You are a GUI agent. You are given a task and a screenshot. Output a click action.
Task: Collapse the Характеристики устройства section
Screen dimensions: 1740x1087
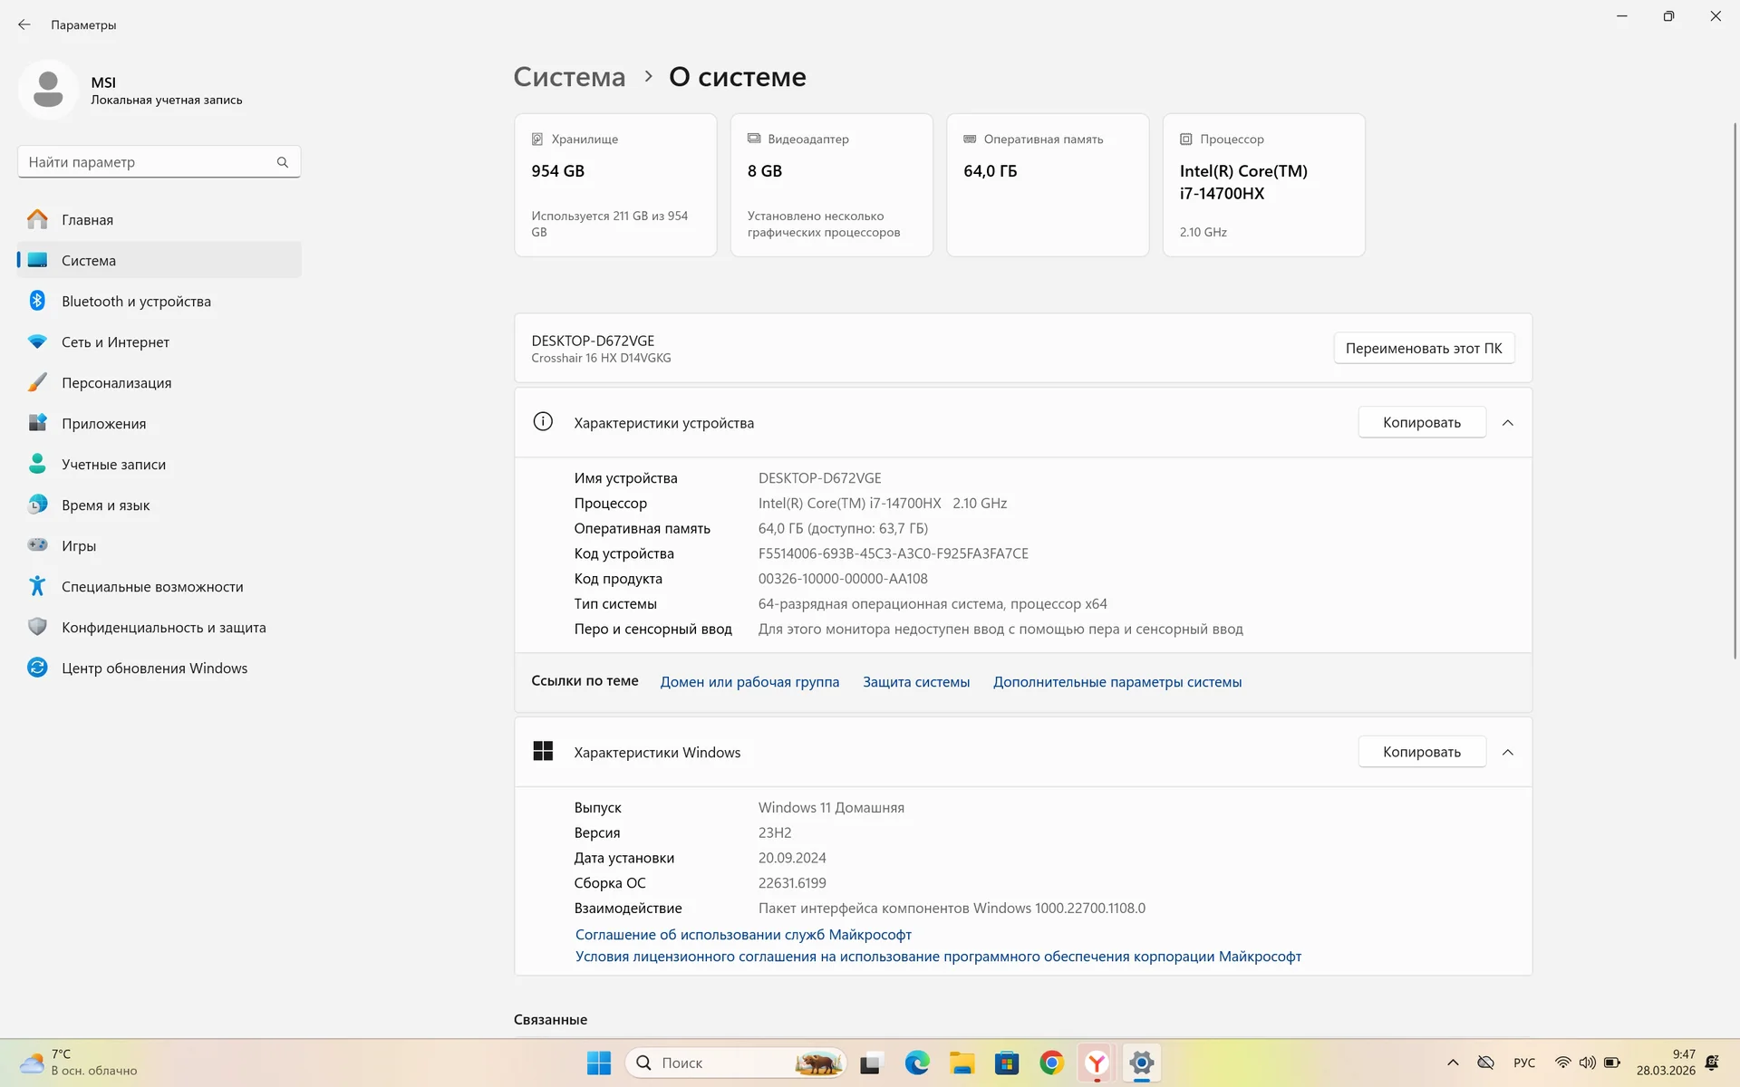tap(1508, 423)
